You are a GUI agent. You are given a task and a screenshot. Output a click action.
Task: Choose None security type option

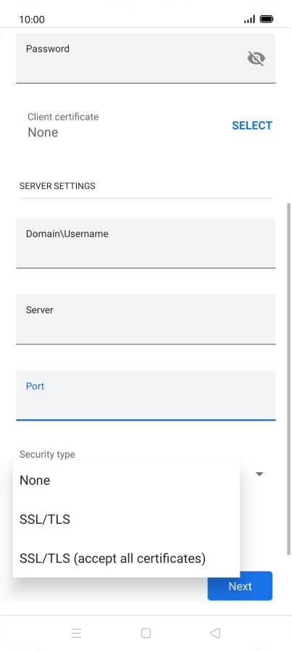pyautogui.click(x=126, y=480)
